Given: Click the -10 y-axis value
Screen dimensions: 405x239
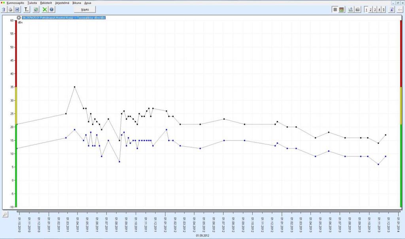Looking at the screenshot, I should (11, 207).
